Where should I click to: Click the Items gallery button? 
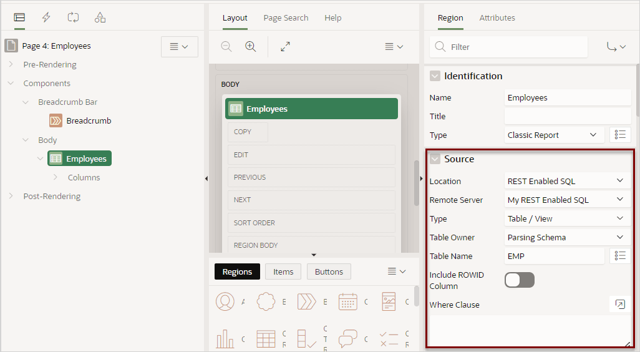(x=283, y=271)
